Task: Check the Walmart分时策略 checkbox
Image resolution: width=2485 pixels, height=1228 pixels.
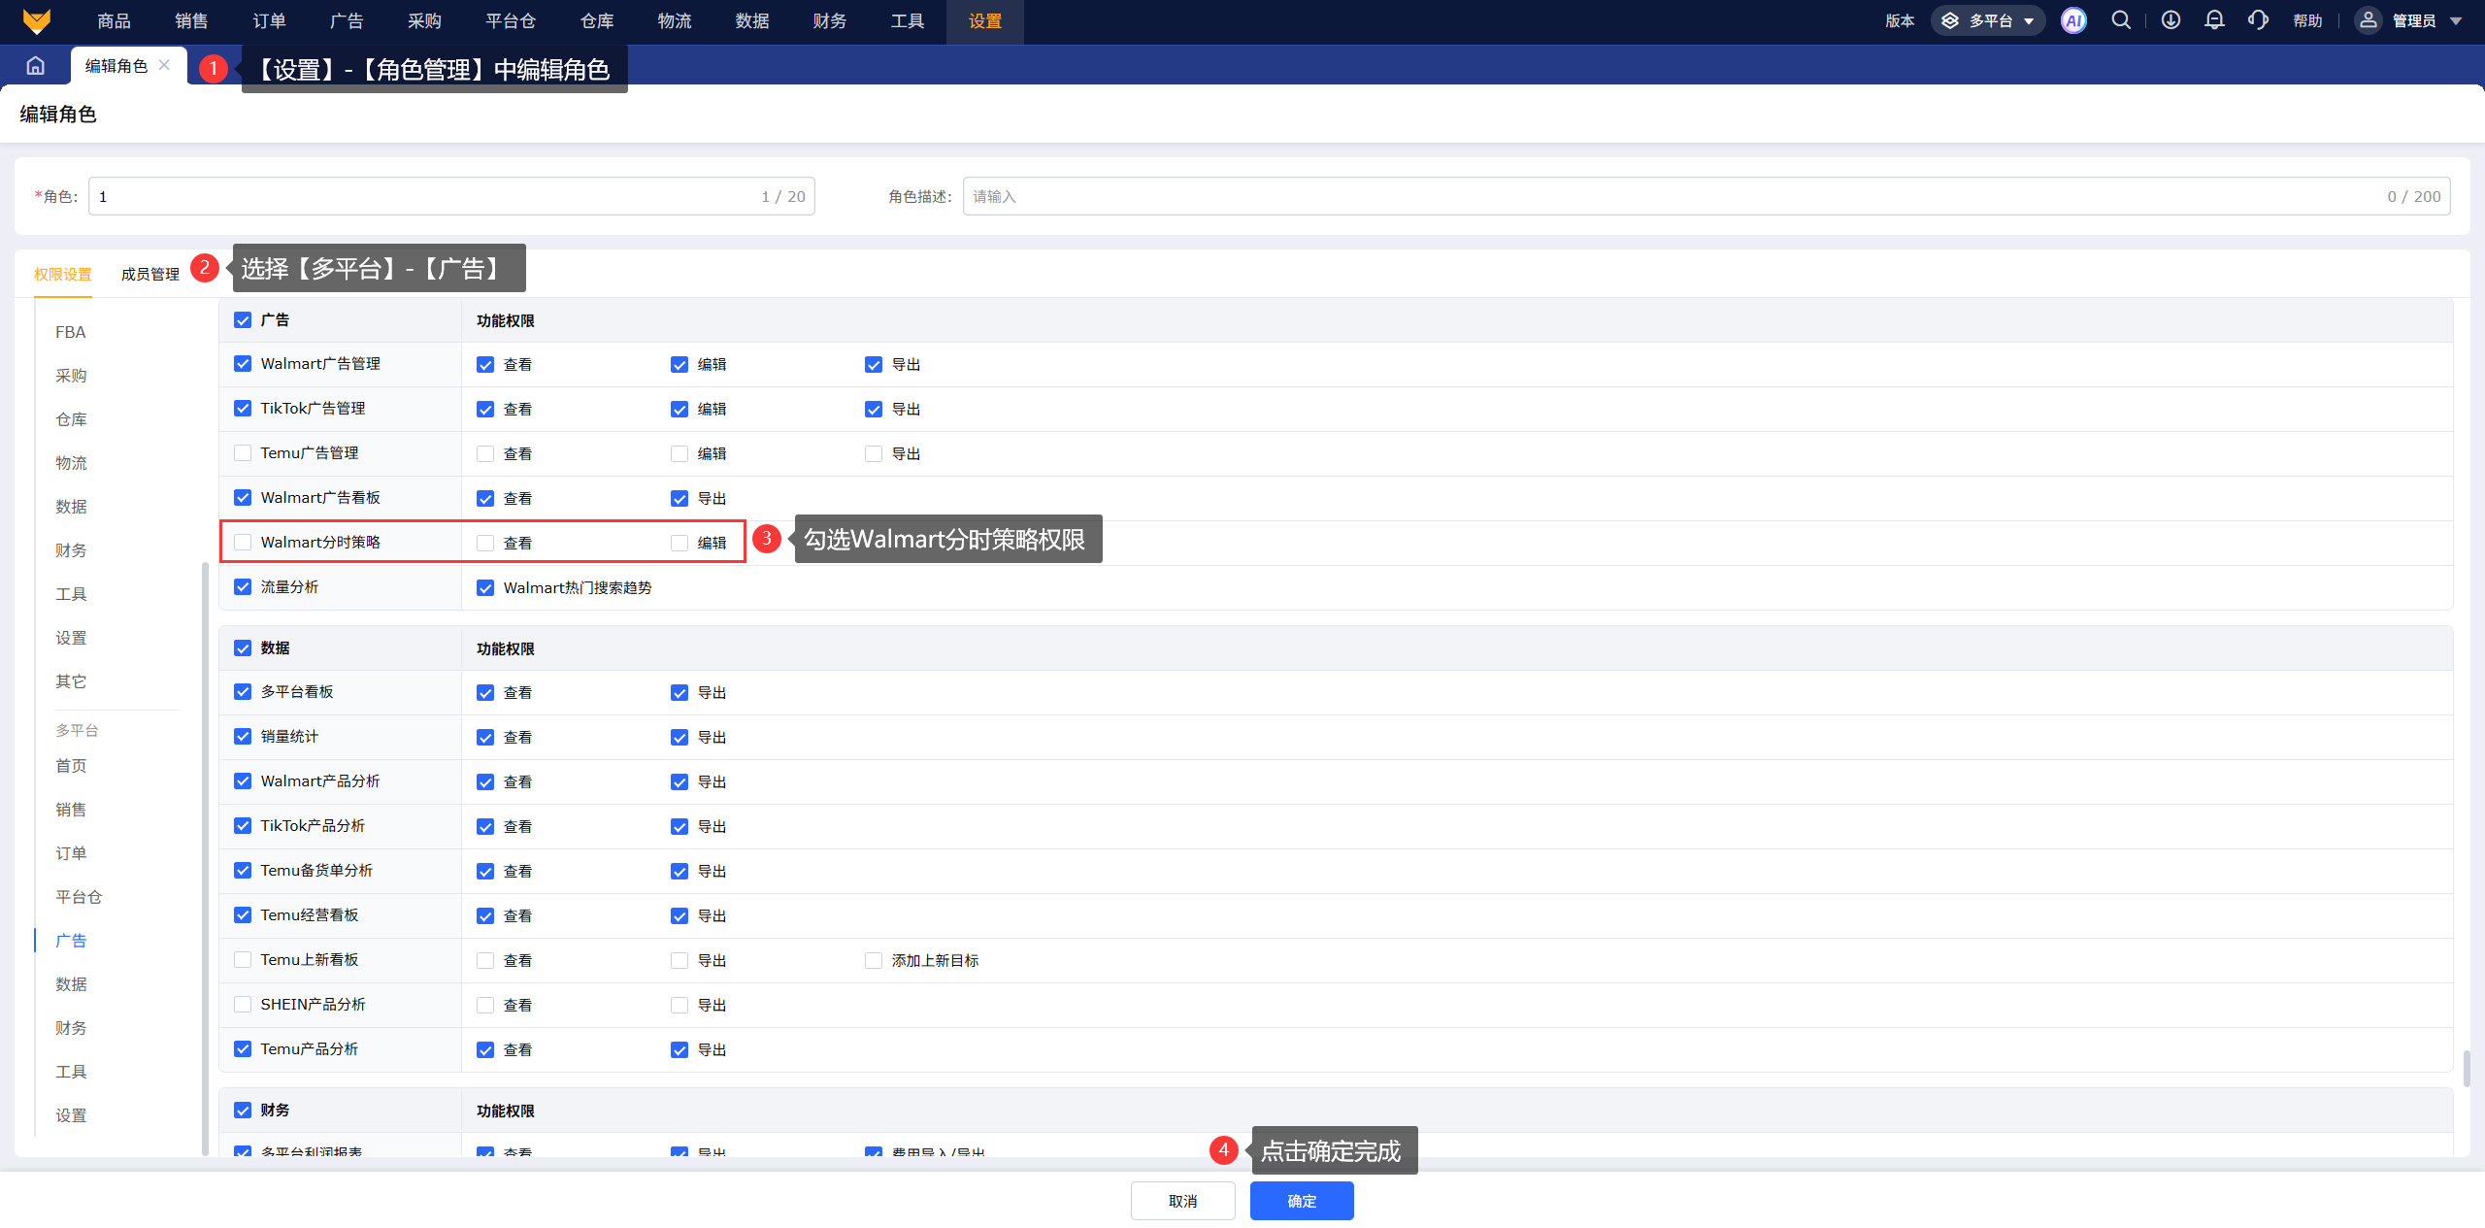Action: 243,542
